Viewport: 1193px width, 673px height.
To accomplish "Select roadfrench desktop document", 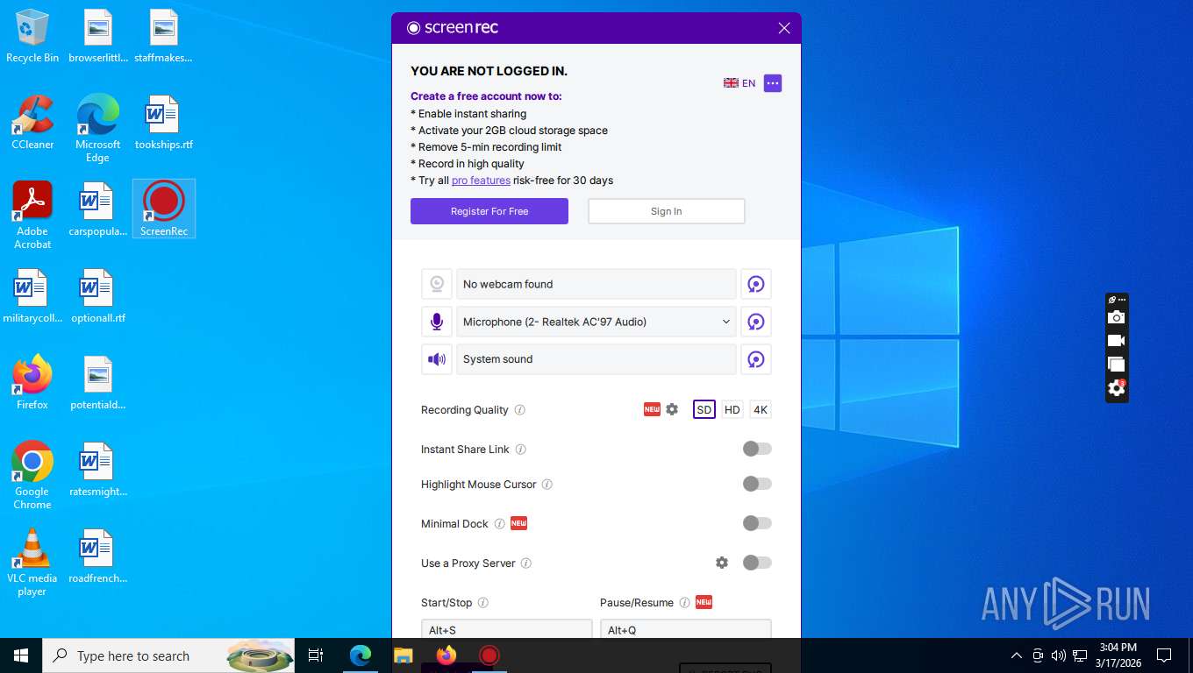I will (x=97, y=556).
